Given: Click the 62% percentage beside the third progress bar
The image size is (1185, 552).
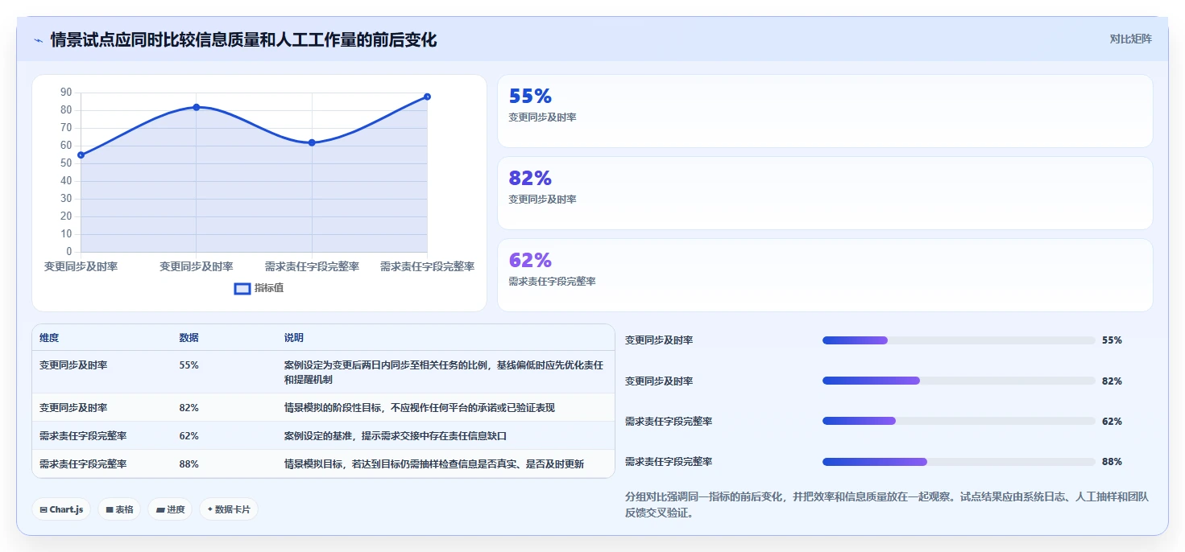Looking at the screenshot, I should [1112, 422].
